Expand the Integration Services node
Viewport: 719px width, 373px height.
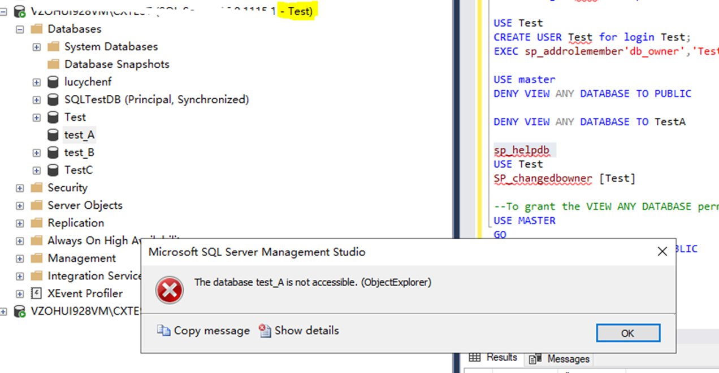point(20,276)
